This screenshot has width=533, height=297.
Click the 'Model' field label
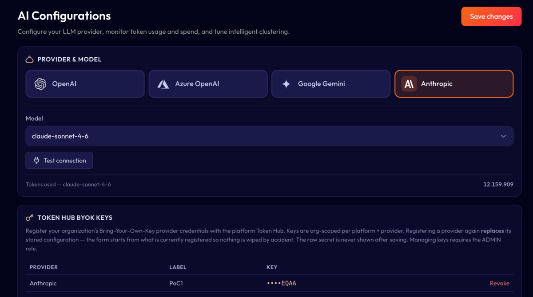click(x=34, y=119)
